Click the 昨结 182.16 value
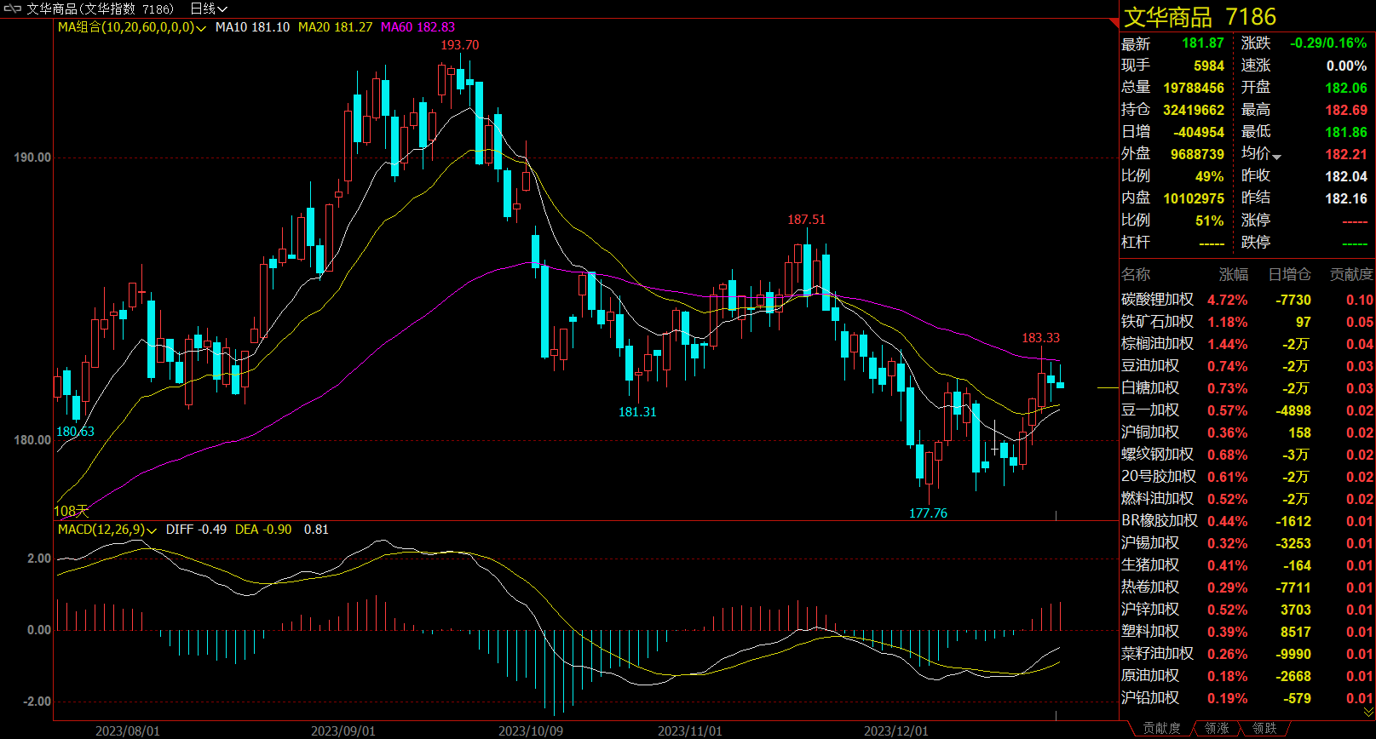1376x739 pixels. (1346, 198)
